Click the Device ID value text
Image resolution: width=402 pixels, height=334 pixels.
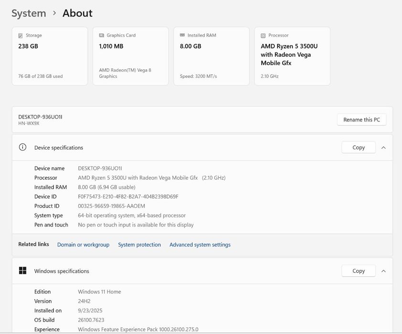[x=128, y=196]
